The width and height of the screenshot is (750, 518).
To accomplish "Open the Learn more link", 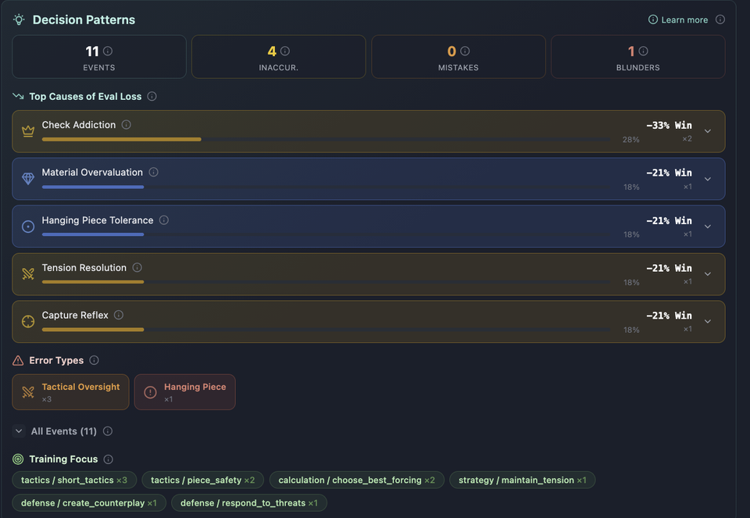I will 678,20.
